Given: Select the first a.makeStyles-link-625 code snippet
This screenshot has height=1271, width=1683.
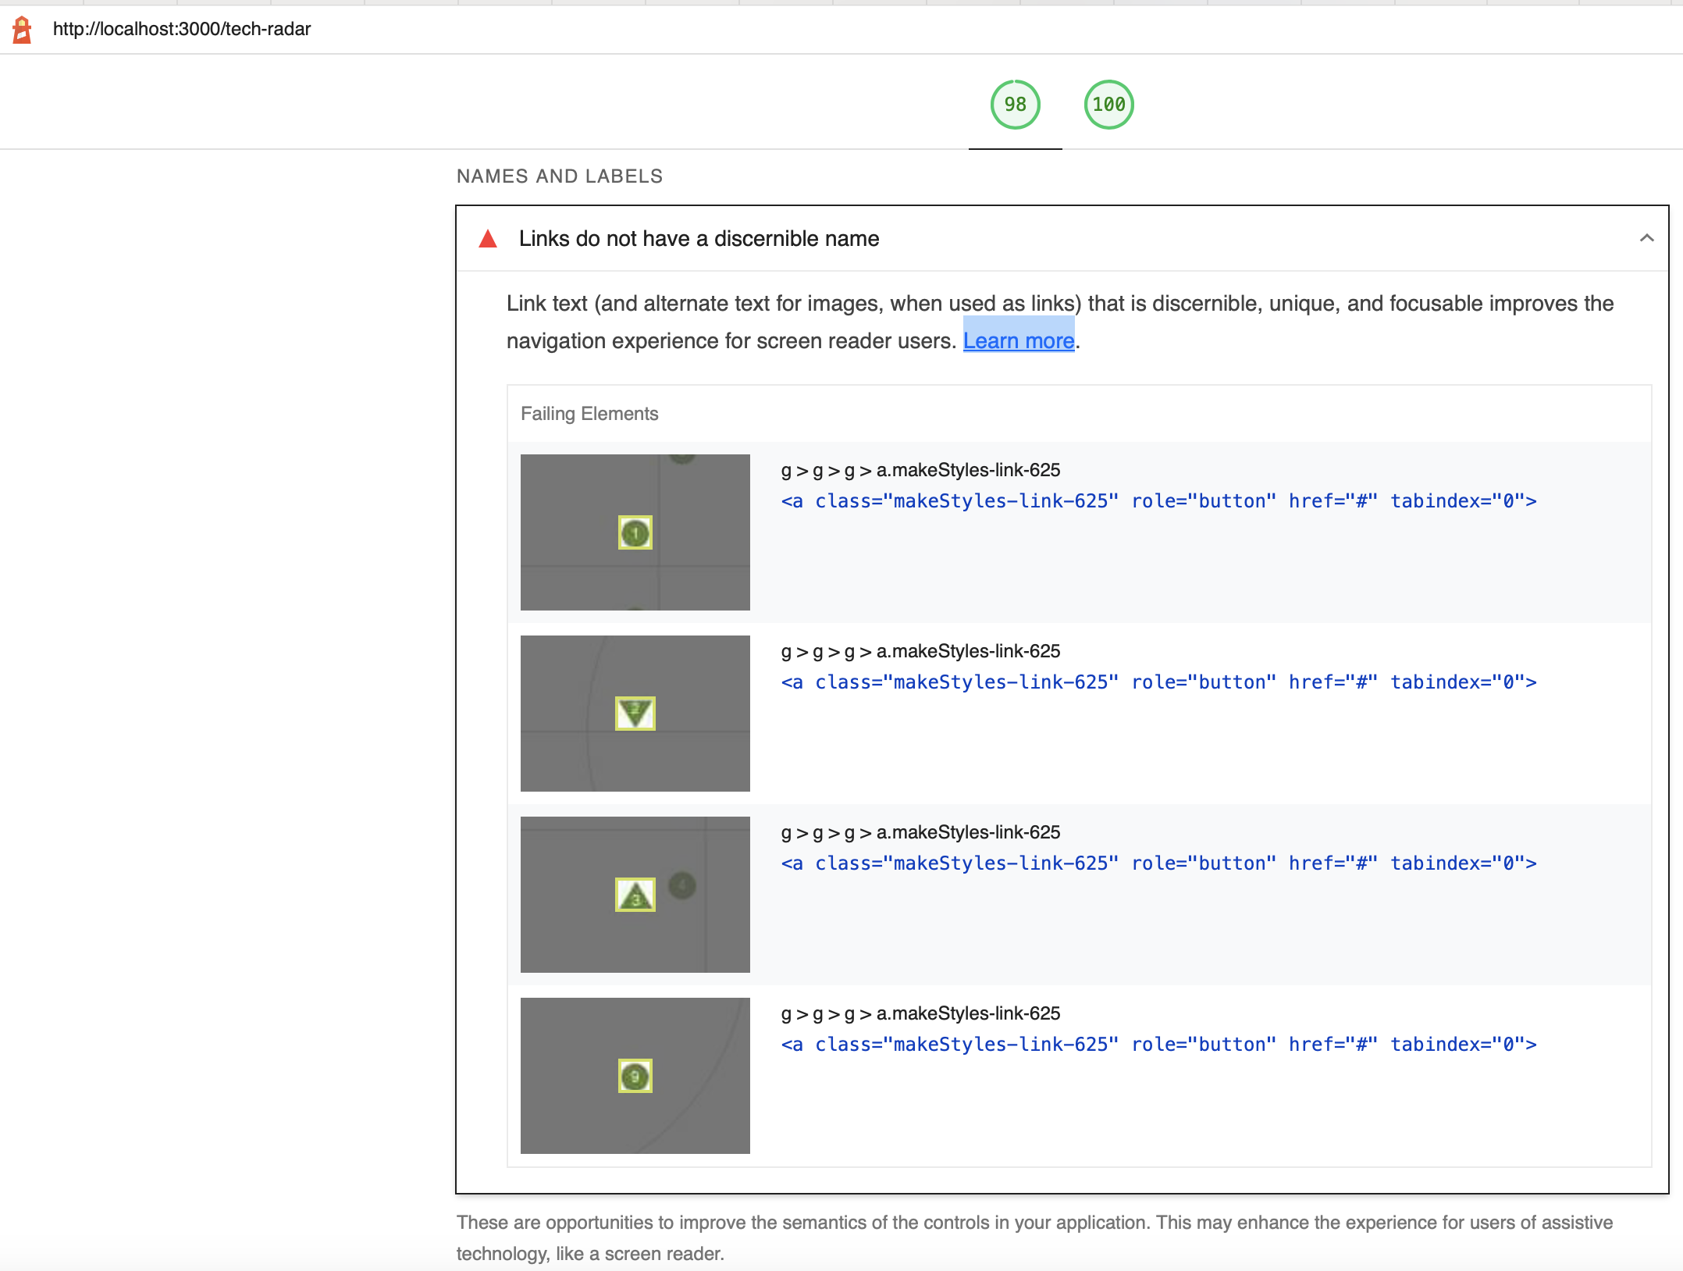Looking at the screenshot, I should 1161,500.
